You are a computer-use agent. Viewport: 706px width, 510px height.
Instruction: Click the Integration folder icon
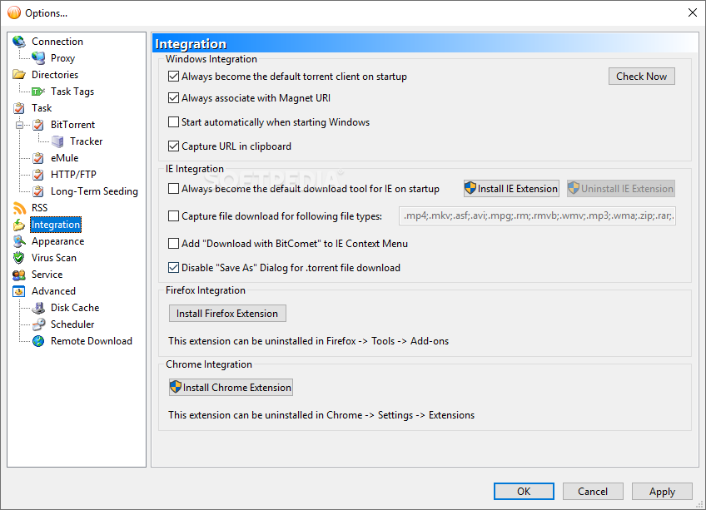19,225
